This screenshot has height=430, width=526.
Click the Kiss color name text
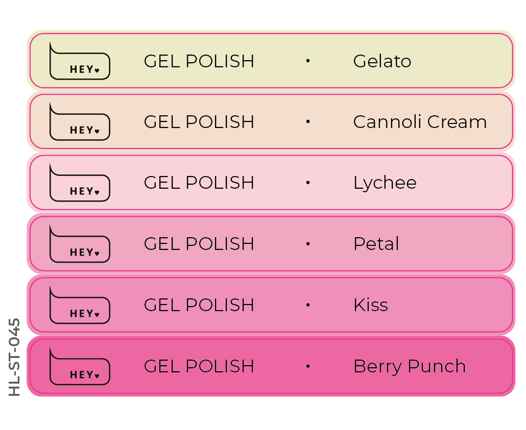tap(370, 305)
